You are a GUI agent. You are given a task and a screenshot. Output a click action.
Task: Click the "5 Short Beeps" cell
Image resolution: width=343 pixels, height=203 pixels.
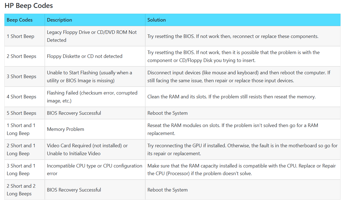[x=22, y=113]
